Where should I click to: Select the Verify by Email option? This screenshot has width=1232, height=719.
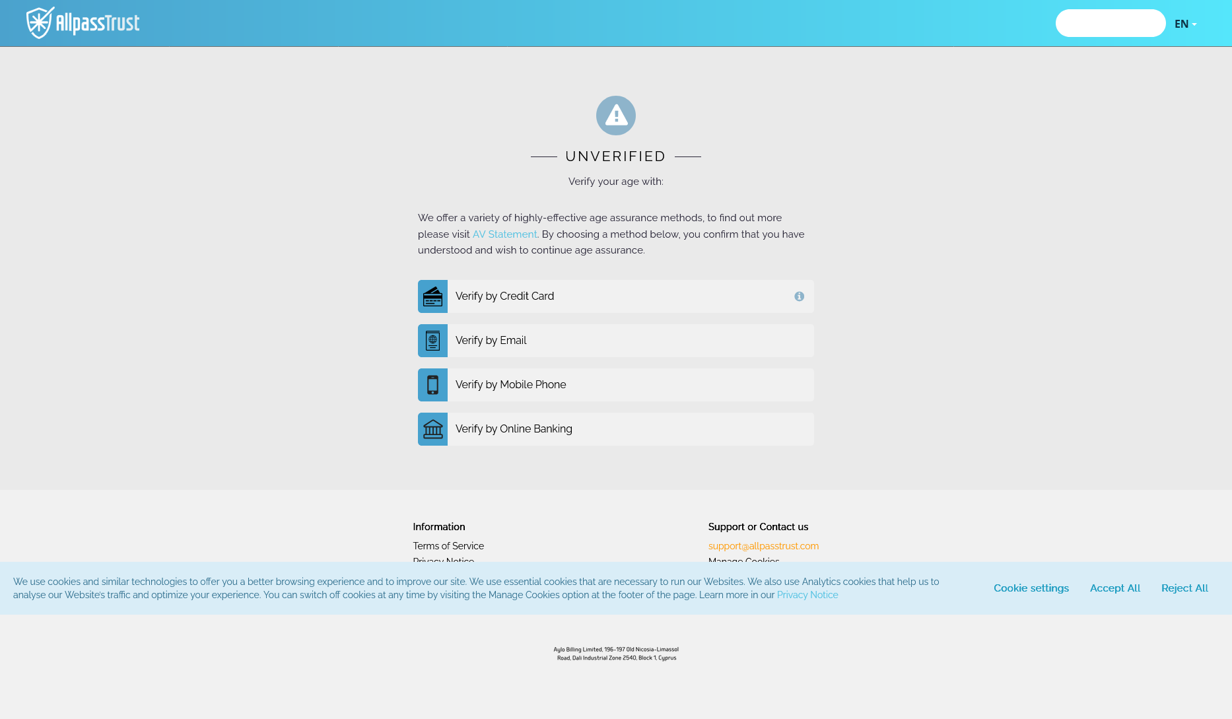pos(491,341)
